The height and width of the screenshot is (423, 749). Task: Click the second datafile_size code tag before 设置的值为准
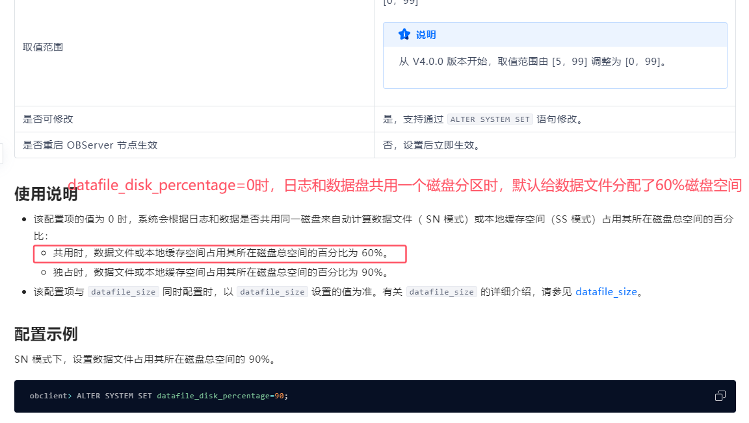272,292
